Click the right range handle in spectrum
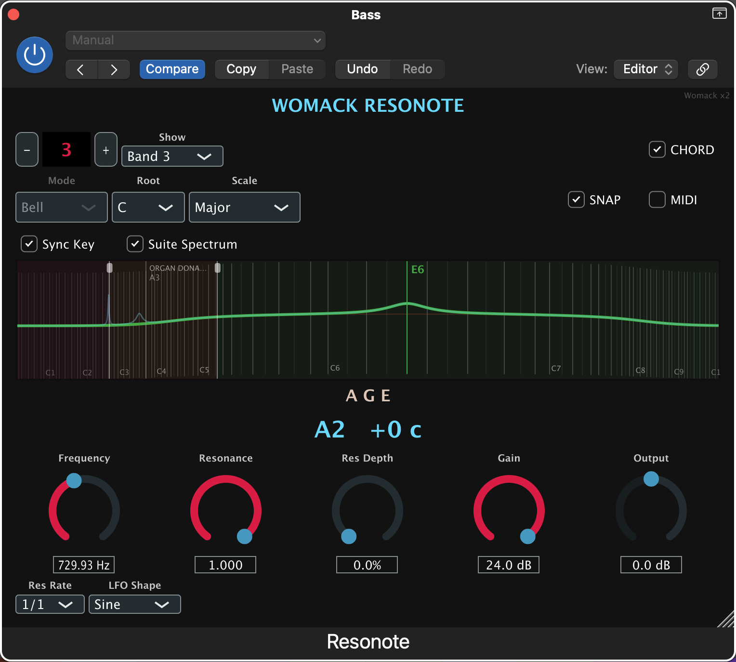The height and width of the screenshot is (662, 736). coord(218,267)
